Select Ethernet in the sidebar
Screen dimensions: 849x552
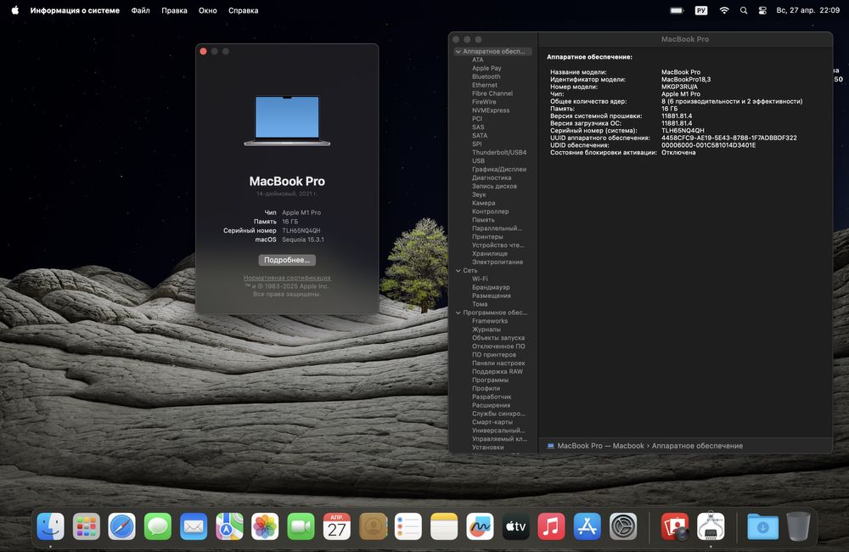(485, 85)
